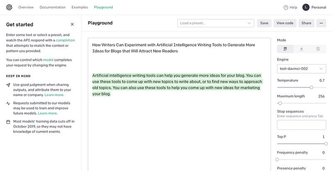Click the OpenAI logo icon
Screen dimensions: 332x171
[x=9, y=7]
